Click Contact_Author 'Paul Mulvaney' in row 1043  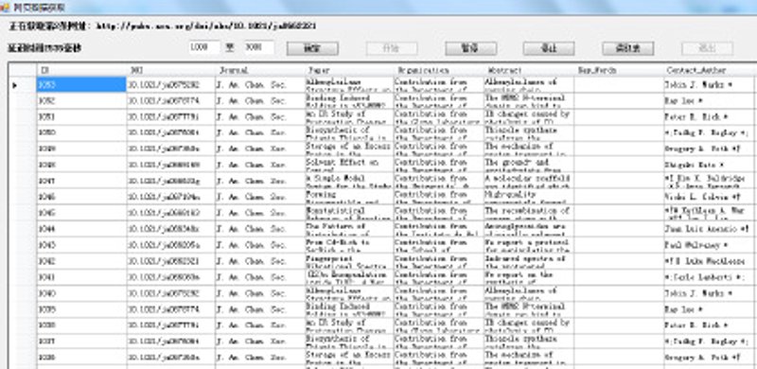[708, 245]
